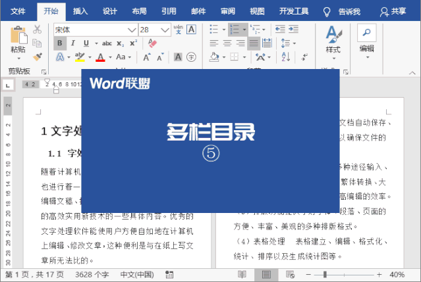Click the macro recording icon

tap(169, 275)
